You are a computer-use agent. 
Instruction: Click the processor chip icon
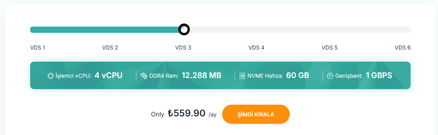click(x=50, y=76)
